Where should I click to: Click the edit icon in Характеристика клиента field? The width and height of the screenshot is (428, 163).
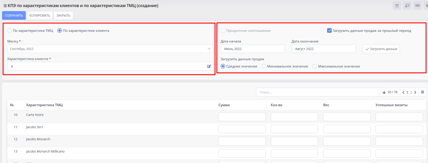click(x=209, y=66)
